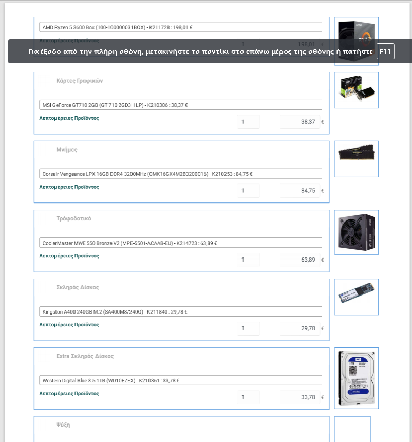Screen dimensions: 412x442
Task: Click quantity field for MSI GeForce GT710
Action: tap(249, 122)
